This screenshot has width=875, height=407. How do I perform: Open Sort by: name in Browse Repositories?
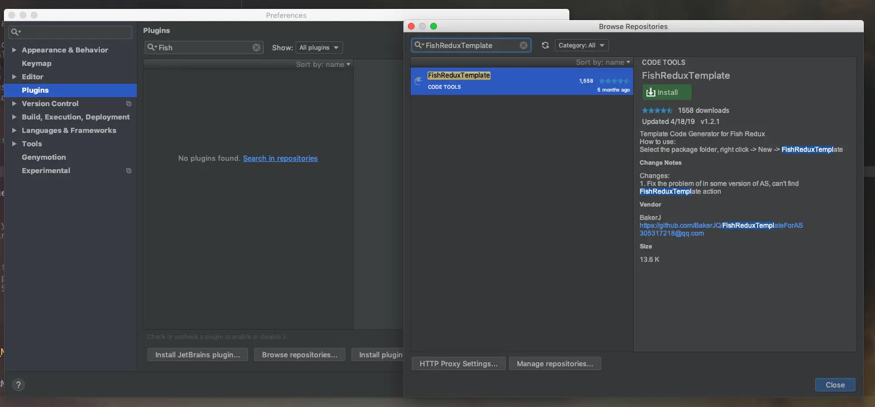[603, 63]
